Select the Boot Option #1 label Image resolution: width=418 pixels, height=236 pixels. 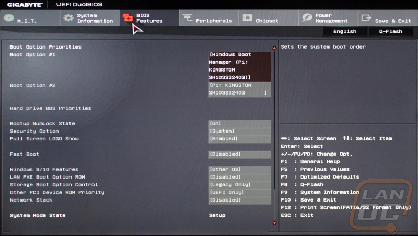(x=32, y=55)
